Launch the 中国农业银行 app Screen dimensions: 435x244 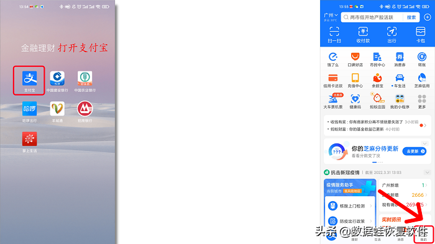85,78
